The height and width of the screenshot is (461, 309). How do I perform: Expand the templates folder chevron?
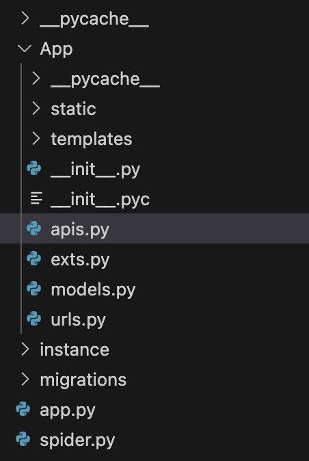(x=36, y=138)
